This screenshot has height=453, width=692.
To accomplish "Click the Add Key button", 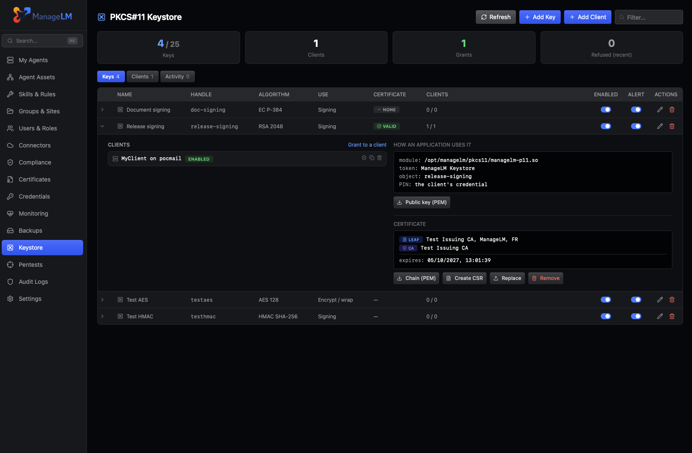I will [x=540, y=17].
